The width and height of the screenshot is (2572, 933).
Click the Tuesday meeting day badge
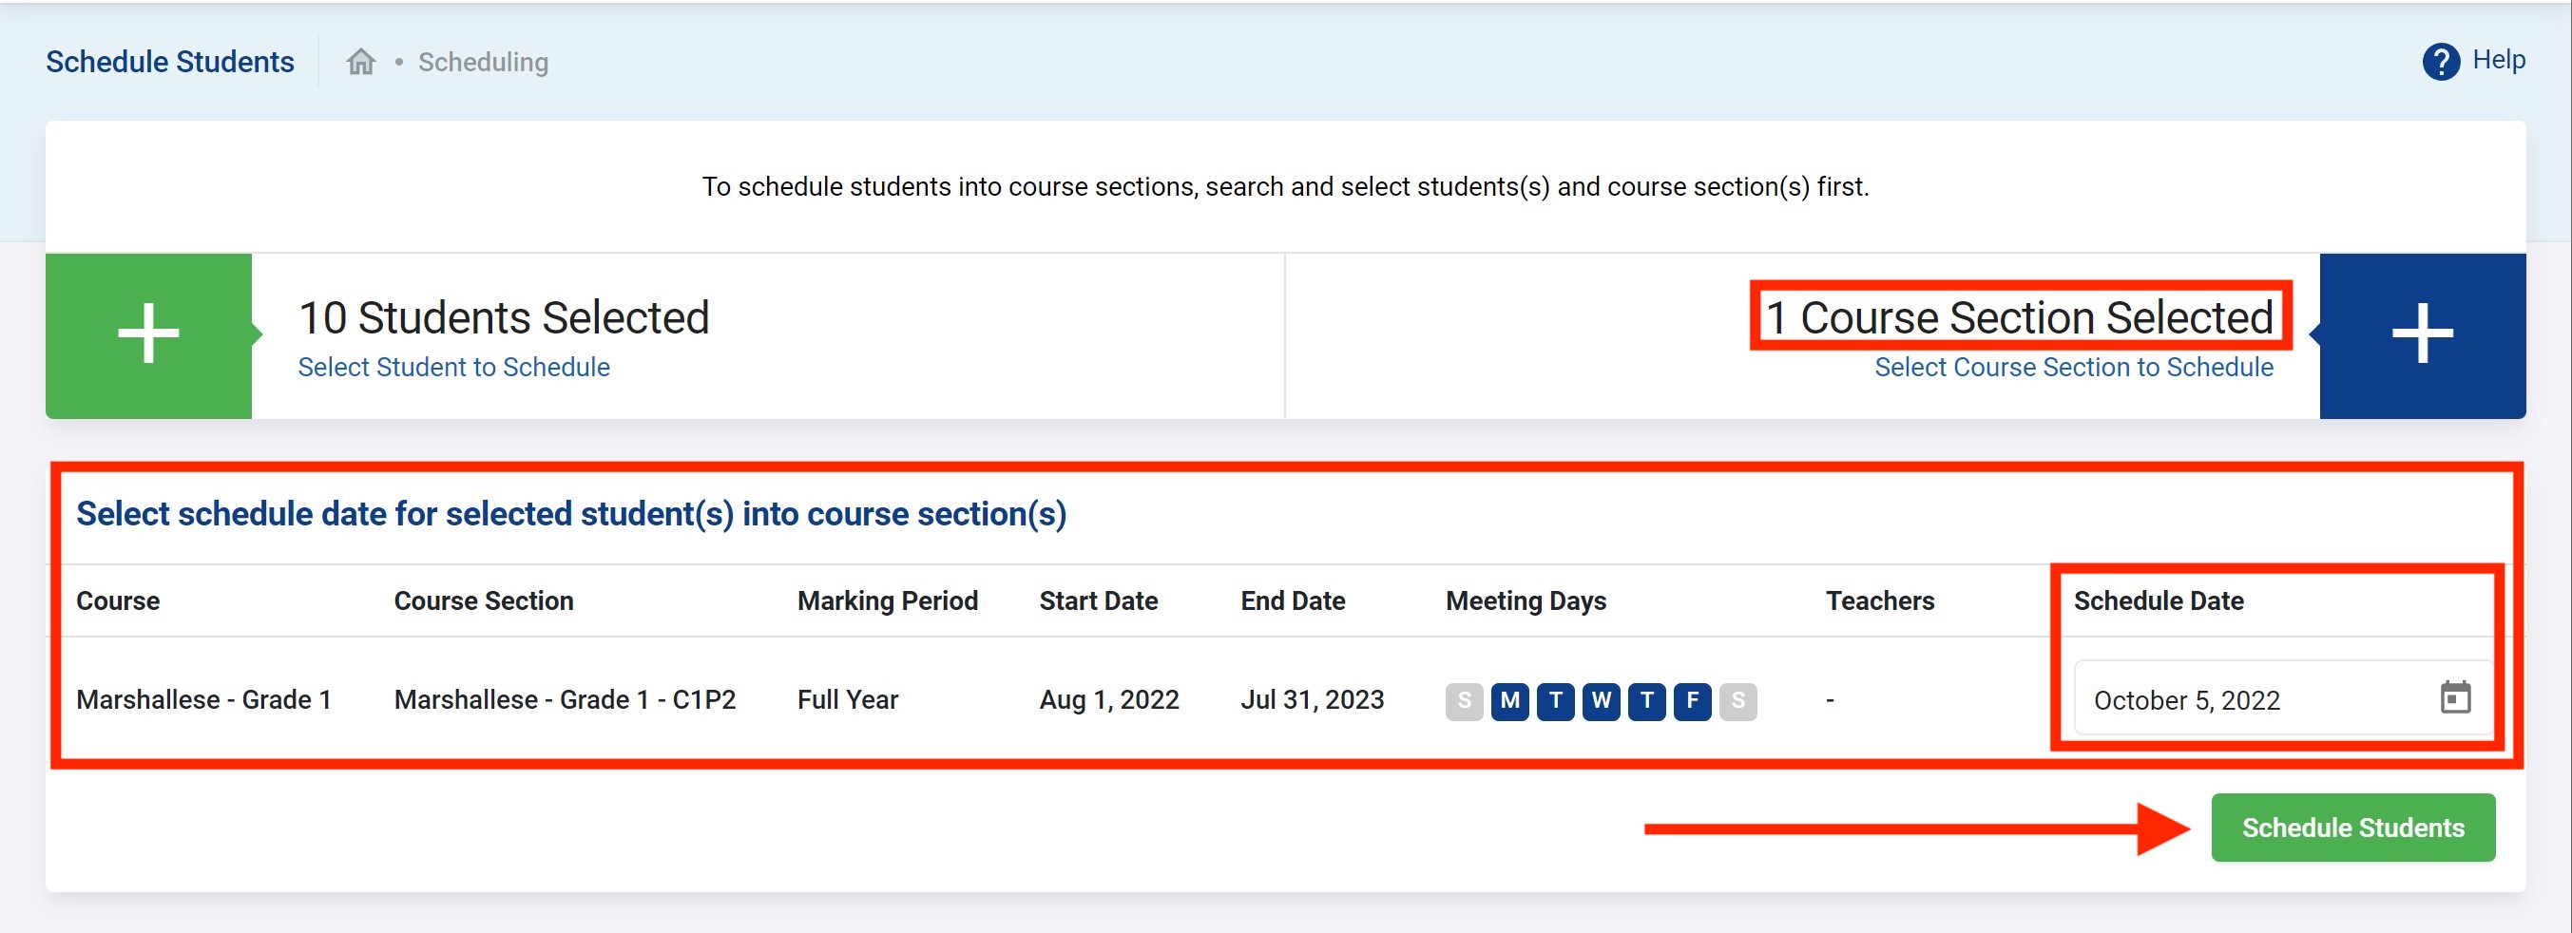(1556, 700)
